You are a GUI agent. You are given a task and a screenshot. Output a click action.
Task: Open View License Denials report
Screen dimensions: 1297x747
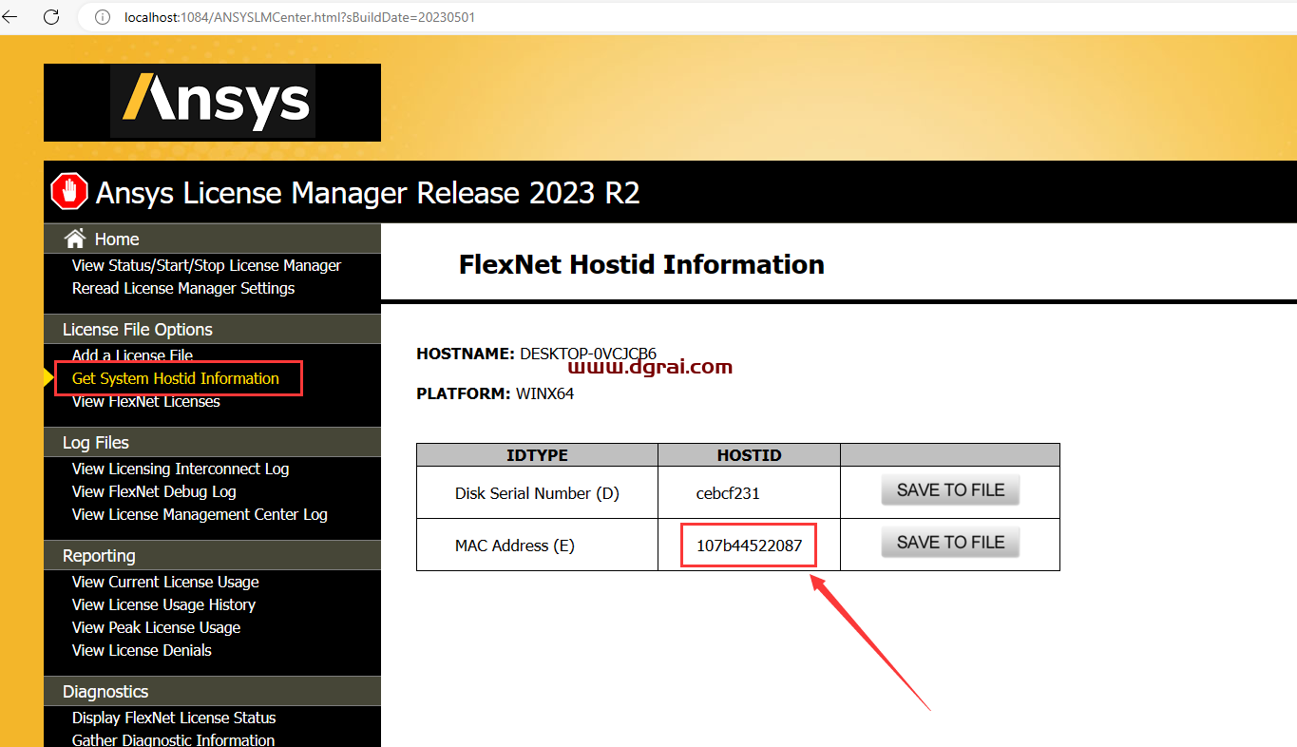tap(142, 650)
